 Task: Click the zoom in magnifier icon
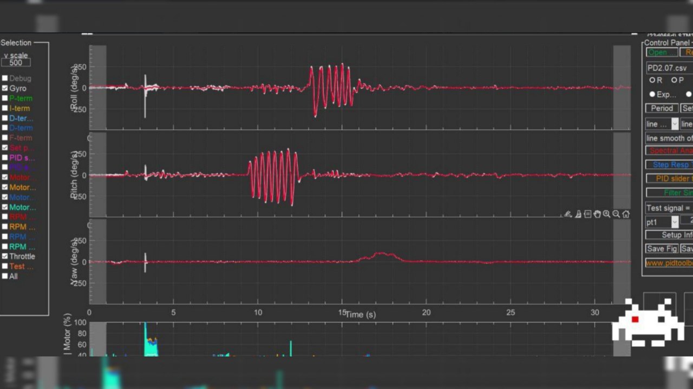[x=606, y=214]
